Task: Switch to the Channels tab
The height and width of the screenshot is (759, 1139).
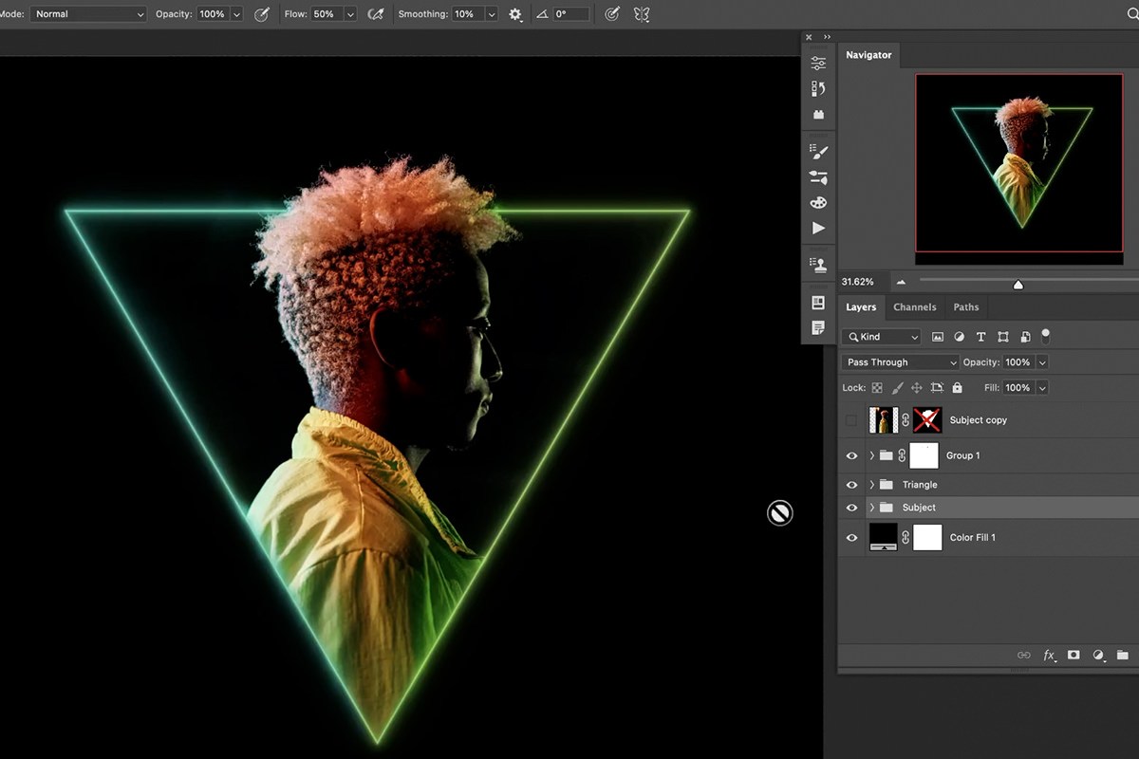Action: 915,307
